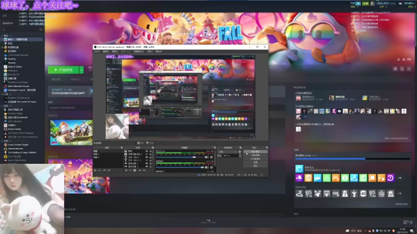The width and height of the screenshot is (417, 234).
Task: Open source properties gear below OBS Sources list
Action: point(134,171)
